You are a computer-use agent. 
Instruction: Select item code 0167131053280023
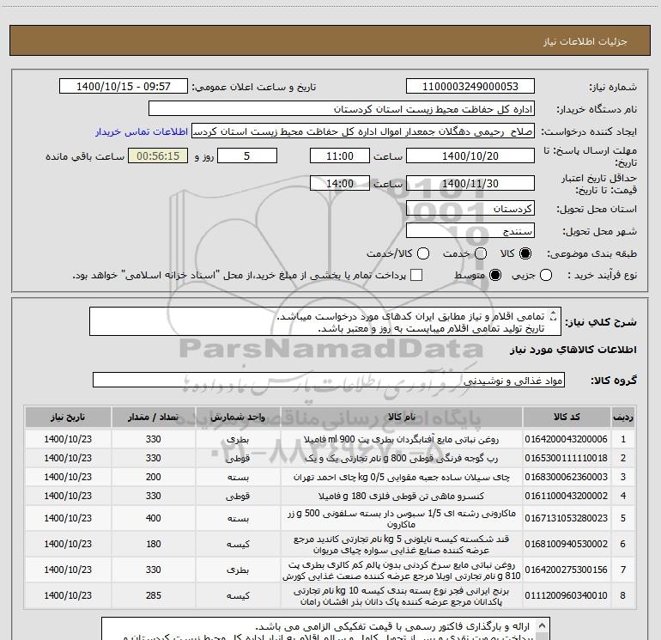(x=567, y=518)
